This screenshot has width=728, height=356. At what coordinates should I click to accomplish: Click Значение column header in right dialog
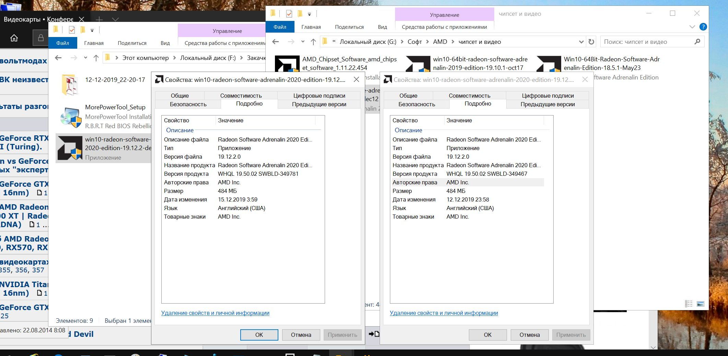pos(494,120)
